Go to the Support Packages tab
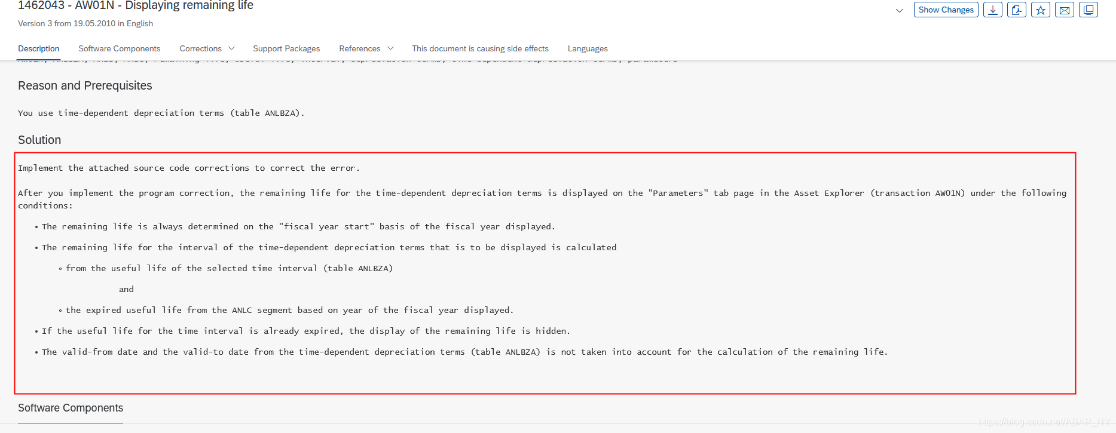Image resolution: width=1116 pixels, height=433 pixels. 286,48
